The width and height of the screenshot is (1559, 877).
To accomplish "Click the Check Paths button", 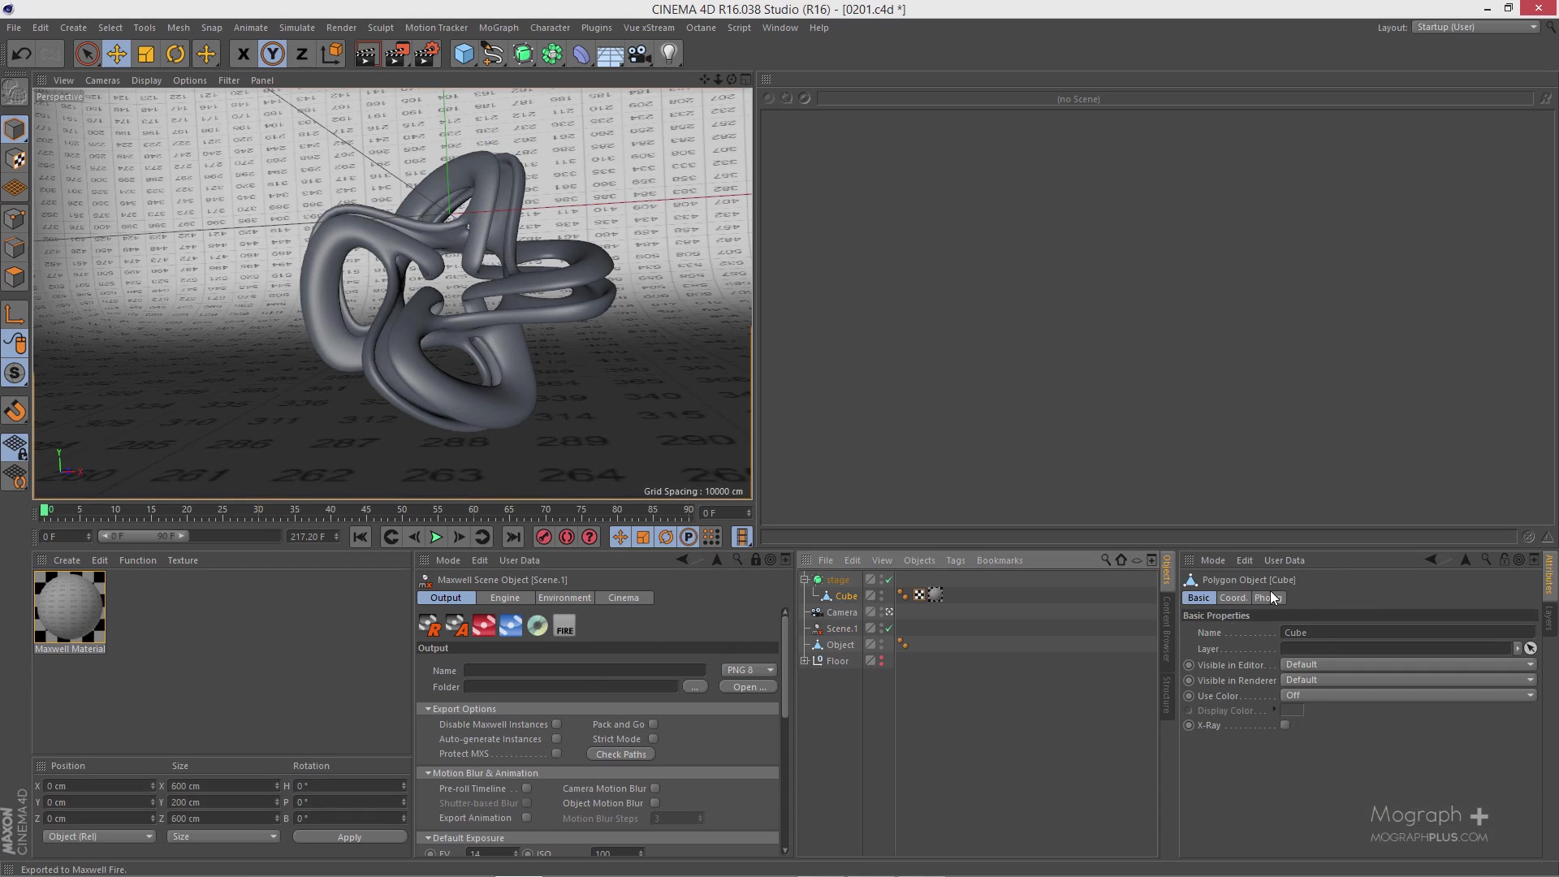I will tap(620, 754).
